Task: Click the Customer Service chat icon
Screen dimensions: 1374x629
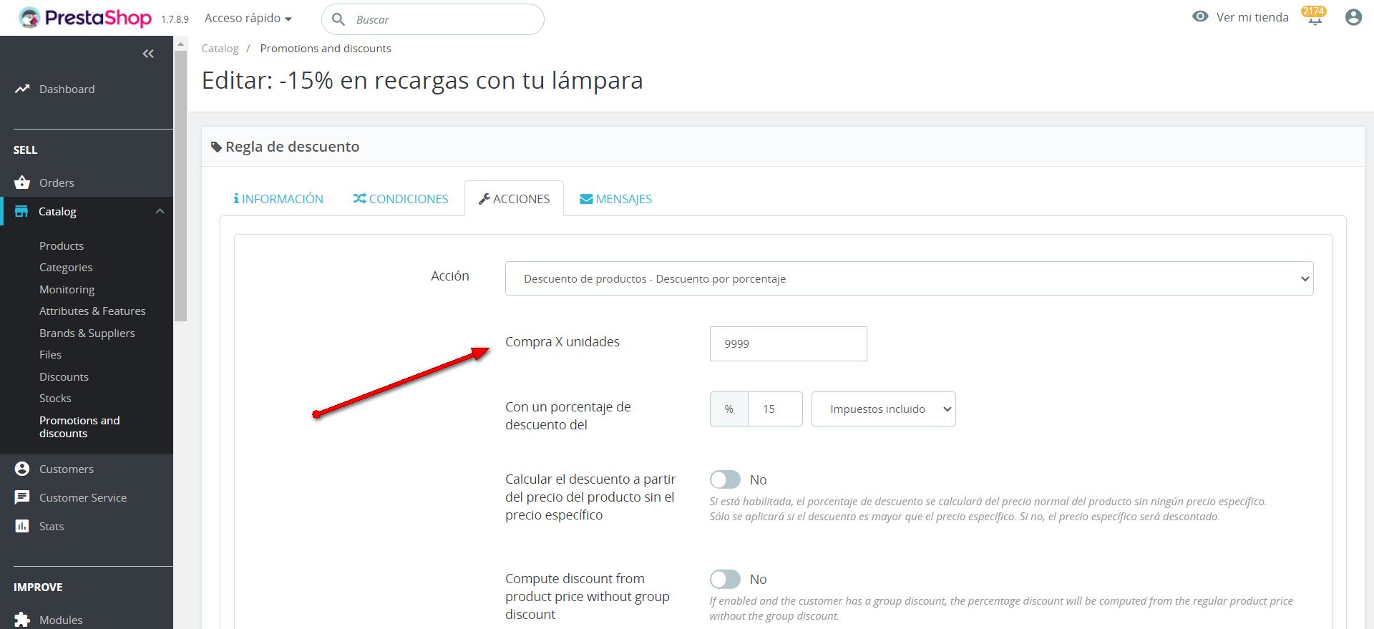Action: point(22,497)
